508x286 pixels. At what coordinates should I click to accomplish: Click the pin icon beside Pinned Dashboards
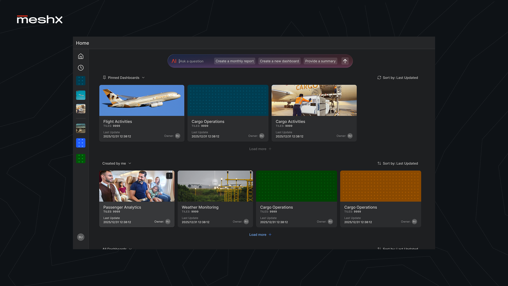coord(104,78)
